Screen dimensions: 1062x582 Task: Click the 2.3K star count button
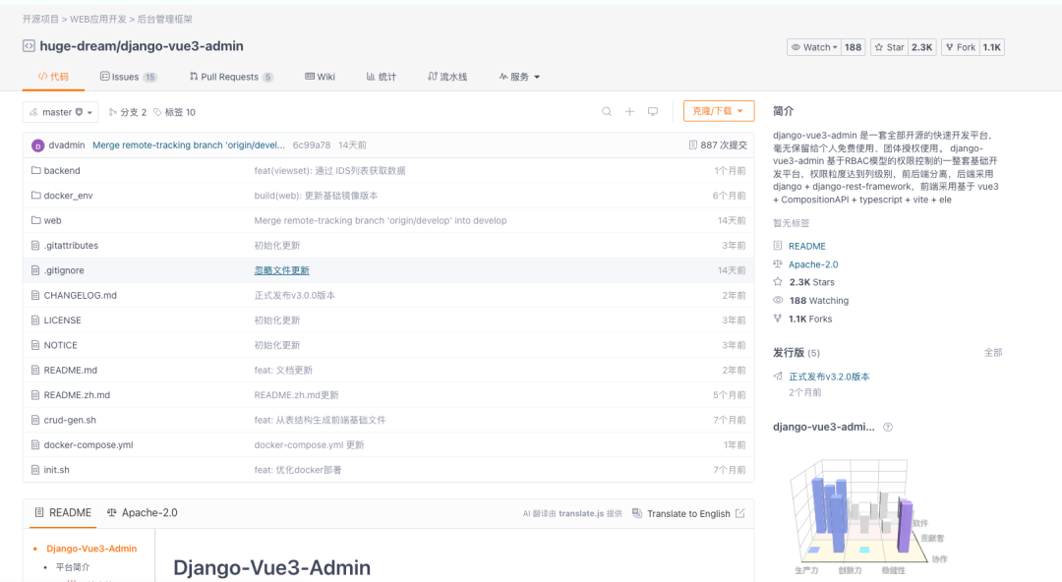921,47
